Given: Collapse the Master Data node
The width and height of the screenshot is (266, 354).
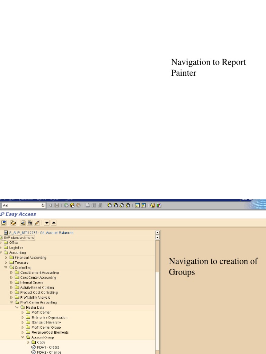Looking at the screenshot, I should [x=17, y=307].
